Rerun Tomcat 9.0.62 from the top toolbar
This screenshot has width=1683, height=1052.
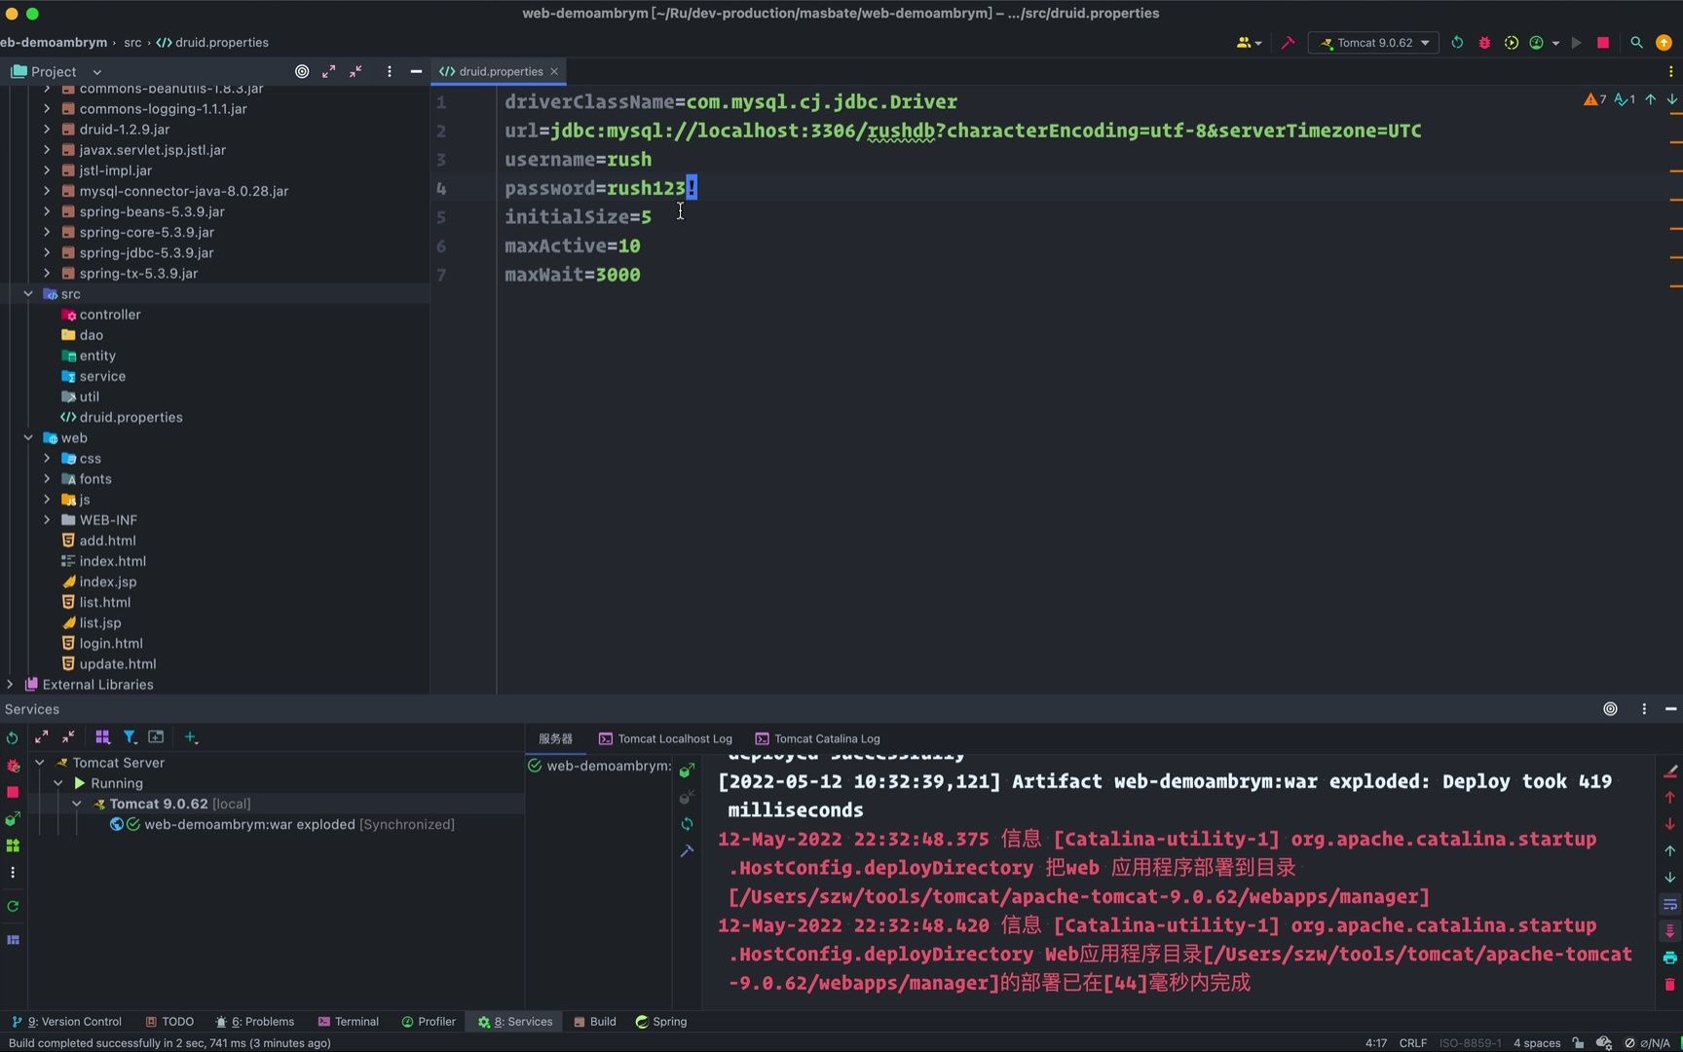(1457, 43)
